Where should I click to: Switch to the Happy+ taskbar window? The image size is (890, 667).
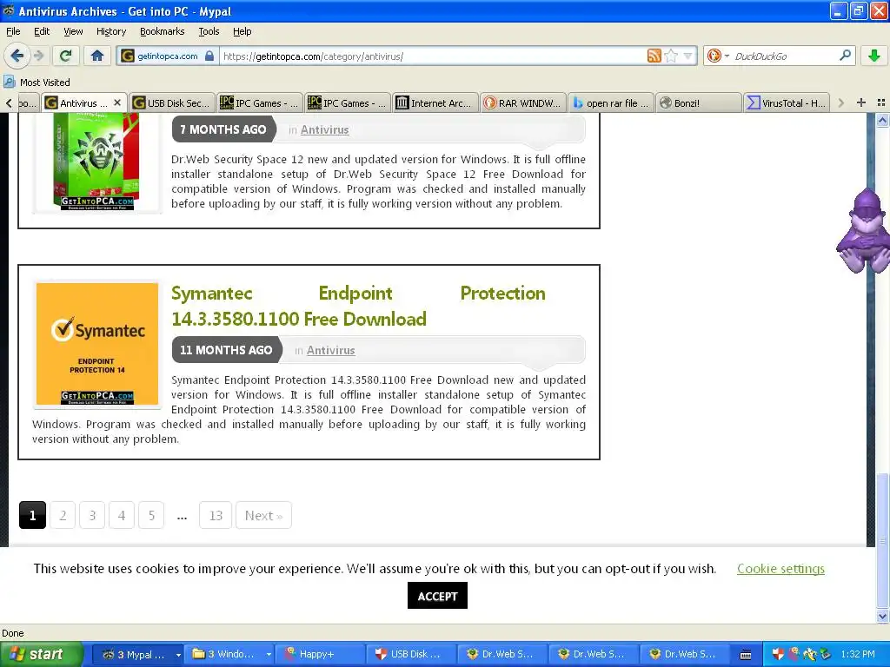322,654
